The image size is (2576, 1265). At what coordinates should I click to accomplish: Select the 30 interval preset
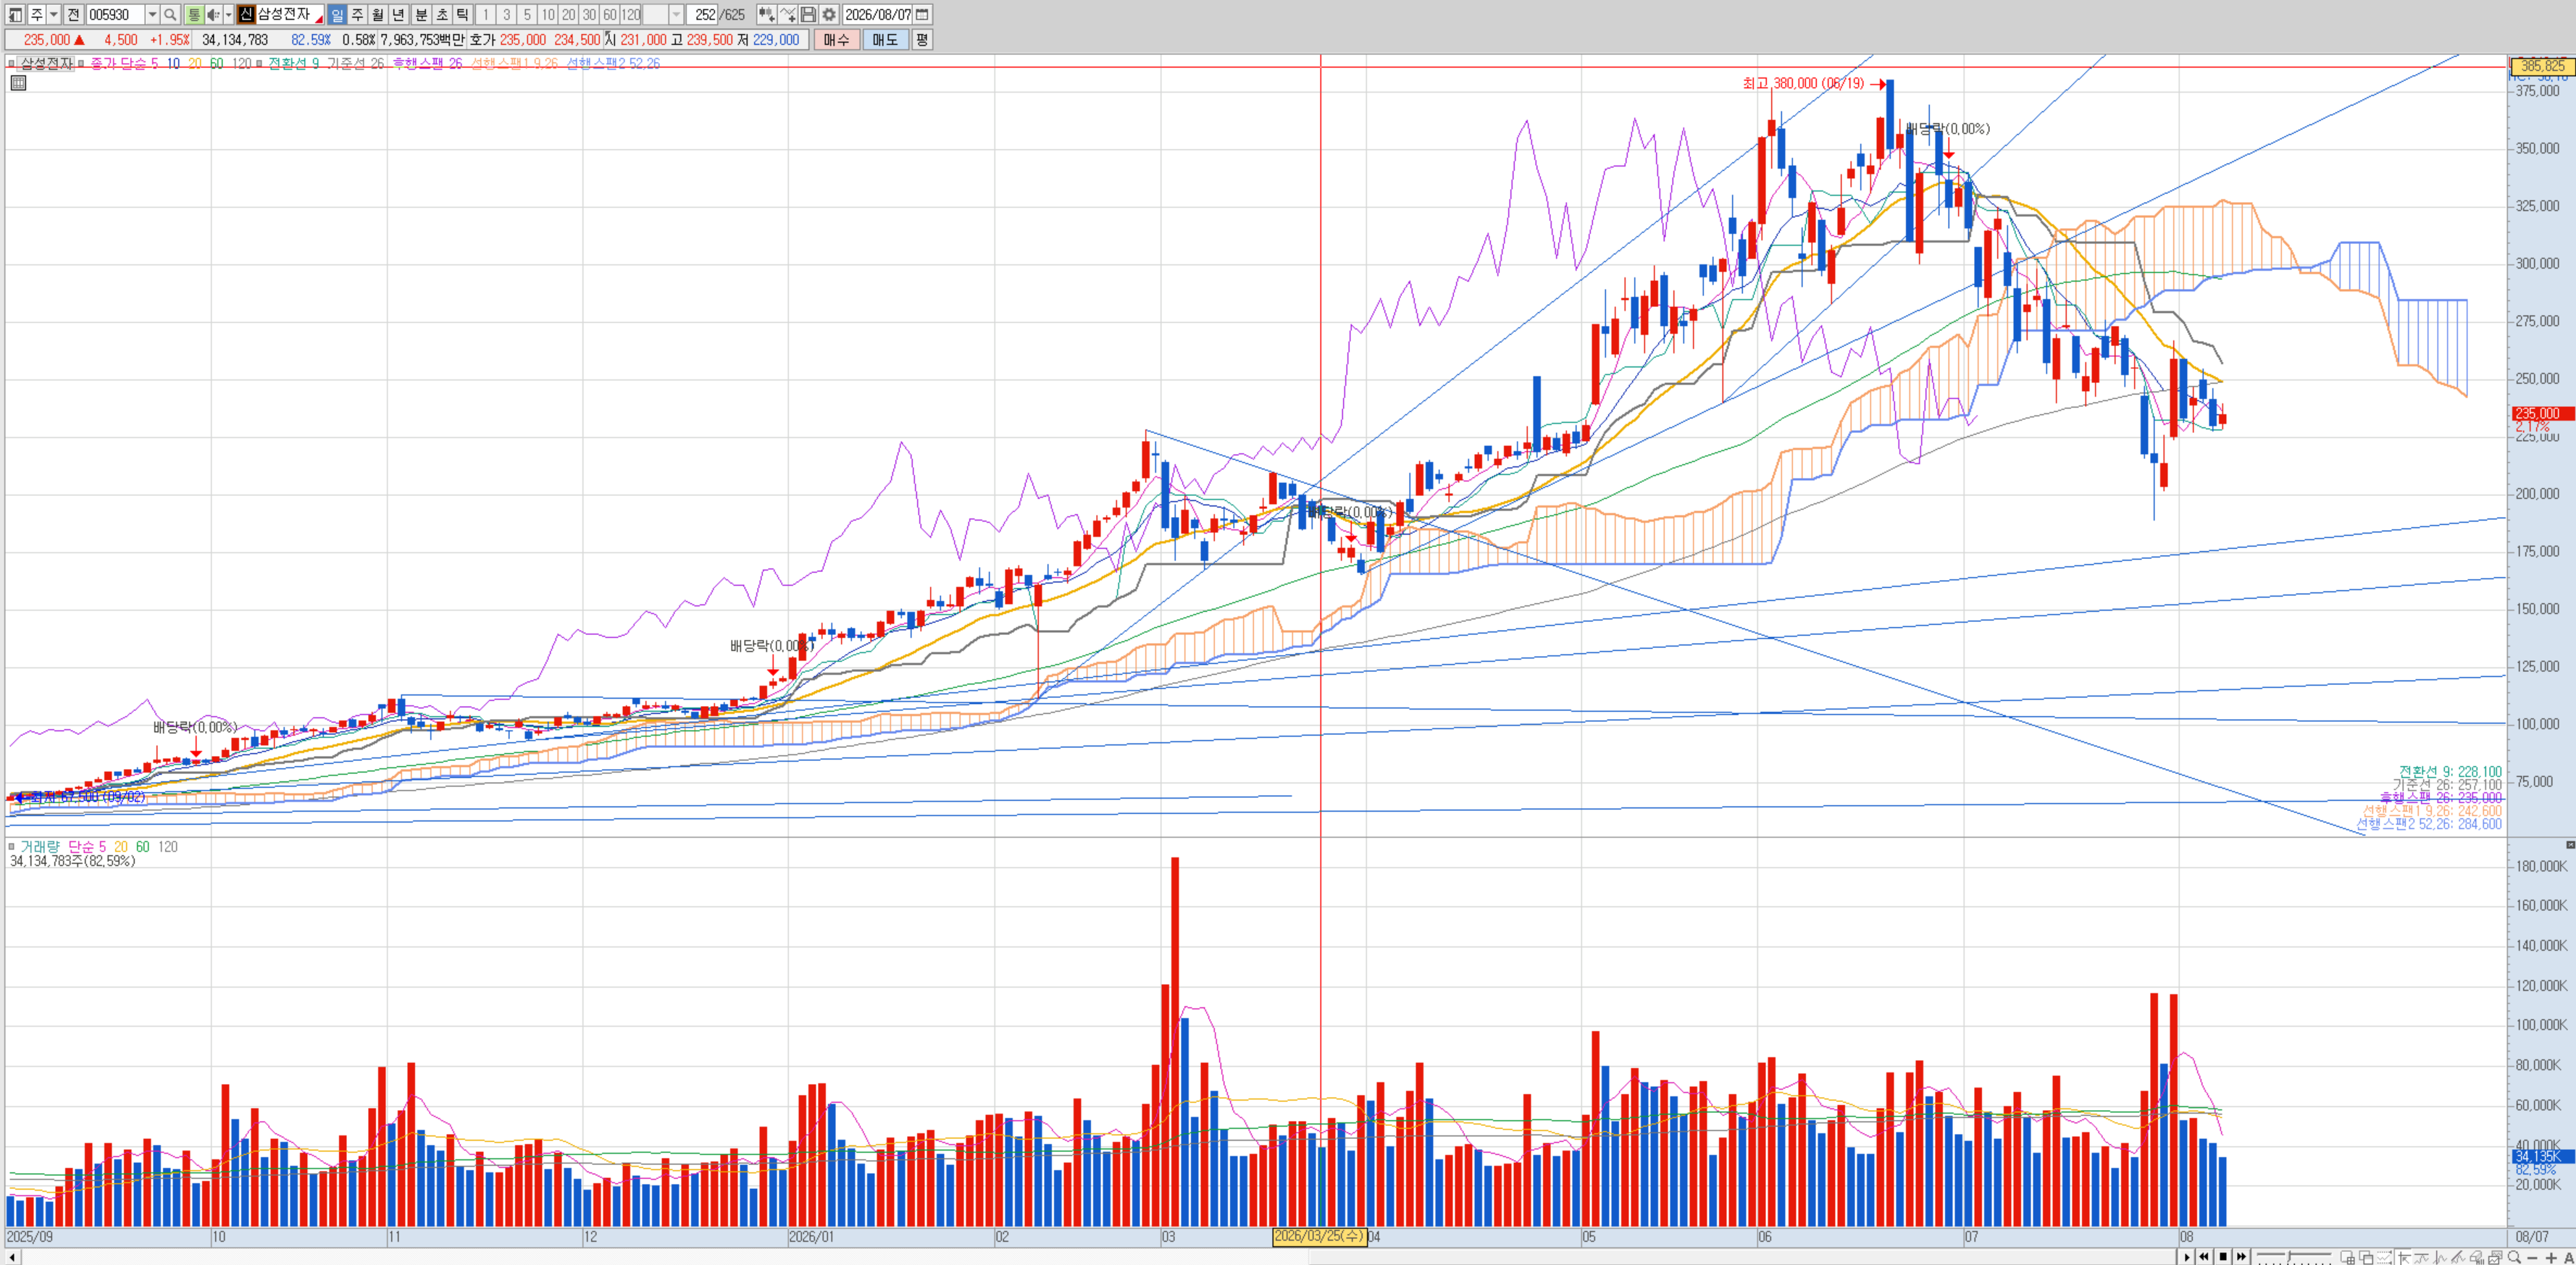click(589, 14)
